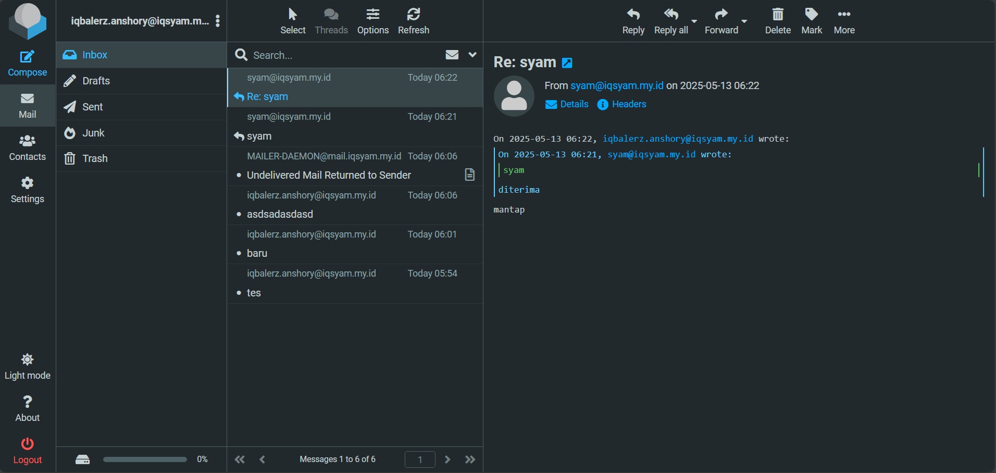
Task: Open the account three-dot menu
Action: pyautogui.click(x=217, y=21)
